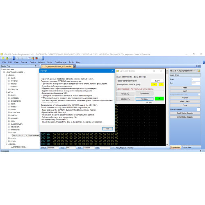
Task: Open the Oscilloscope menu
Action: pyautogui.click(x=61, y=62)
